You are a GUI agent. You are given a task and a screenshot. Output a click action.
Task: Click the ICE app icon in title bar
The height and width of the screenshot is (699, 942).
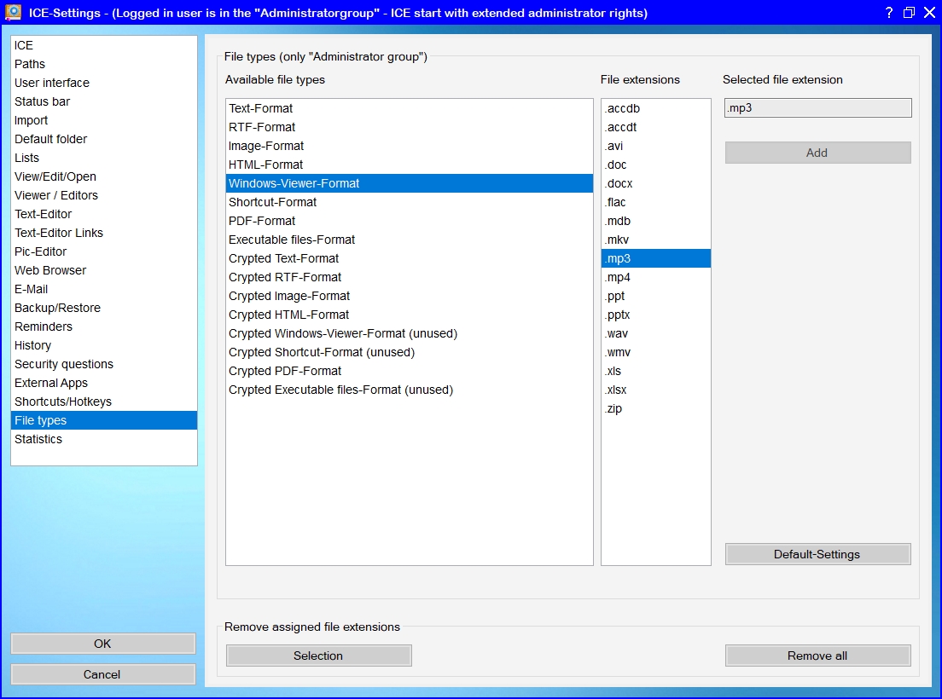13,13
